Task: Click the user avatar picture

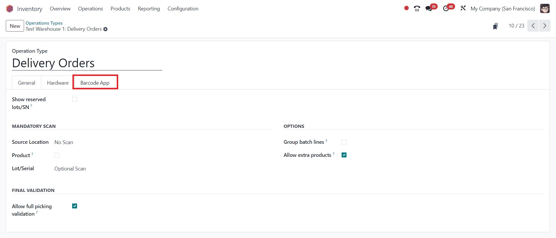Action: pyautogui.click(x=545, y=8)
